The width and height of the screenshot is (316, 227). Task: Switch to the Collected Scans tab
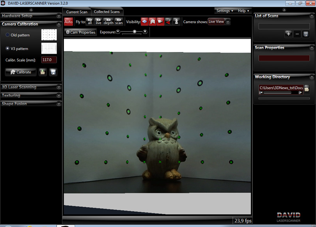click(x=107, y=12)
